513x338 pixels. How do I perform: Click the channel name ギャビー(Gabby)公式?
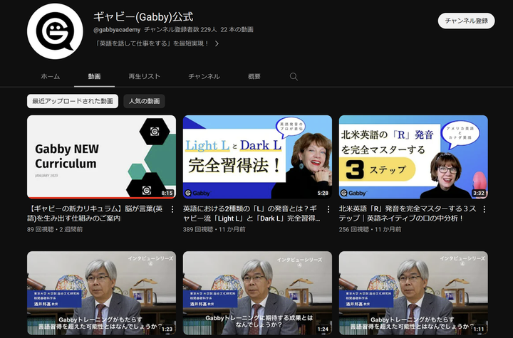tap(143, 16)
